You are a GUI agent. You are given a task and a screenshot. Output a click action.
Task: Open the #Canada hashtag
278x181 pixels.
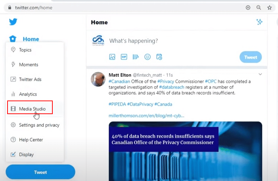click(163, 104)
